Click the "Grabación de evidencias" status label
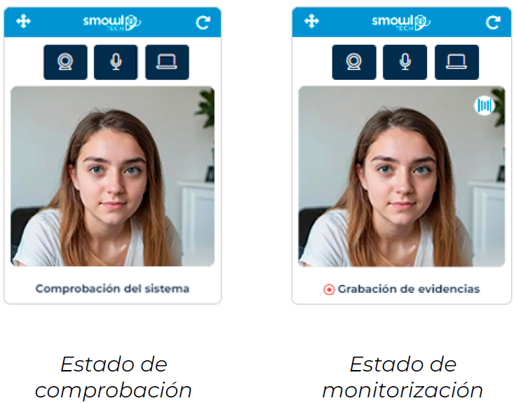 pos(409,289)
